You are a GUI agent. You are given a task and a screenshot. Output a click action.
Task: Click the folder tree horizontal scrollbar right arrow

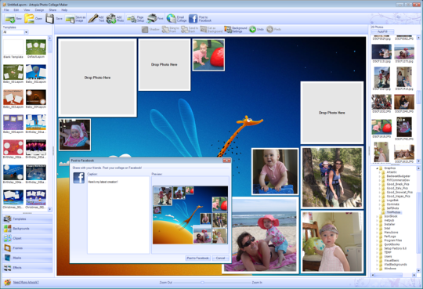click(414, 275)
